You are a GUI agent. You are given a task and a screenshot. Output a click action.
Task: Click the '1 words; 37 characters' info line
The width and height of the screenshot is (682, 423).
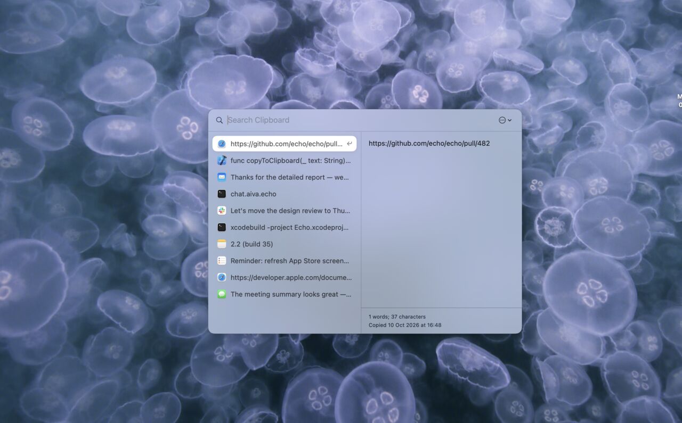coord(397,317)
